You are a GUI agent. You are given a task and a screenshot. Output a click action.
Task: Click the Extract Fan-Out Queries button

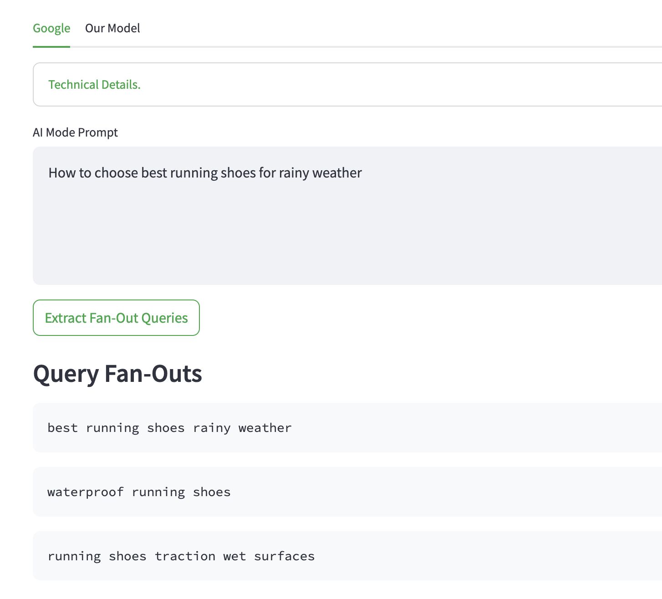[116, 318]
